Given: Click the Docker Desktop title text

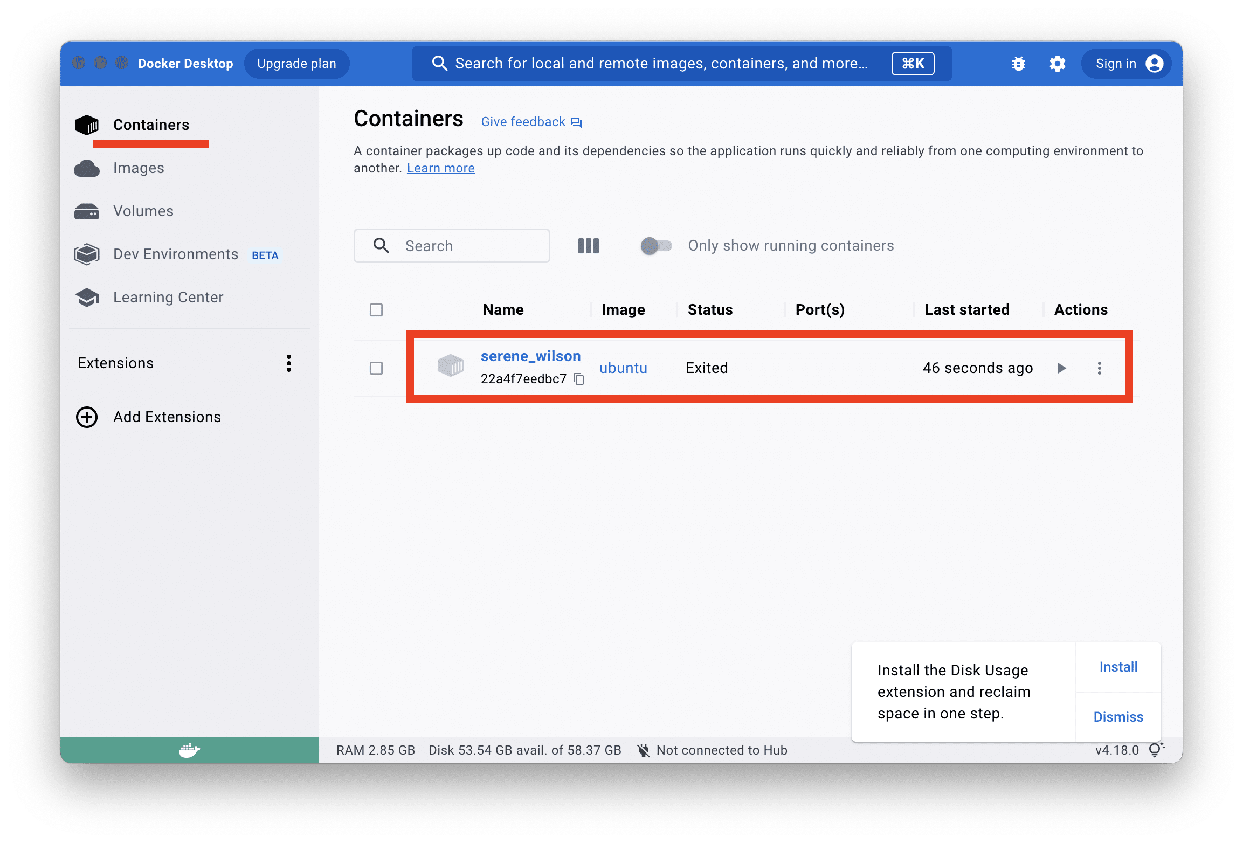Looking at the screenshot, I should pos(185,64).
